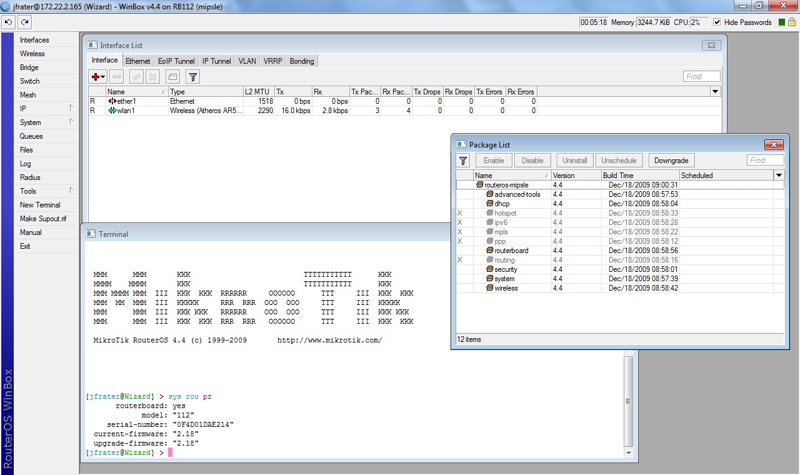Click the filter funnel in Package List
Viewport: 800px width, 475px height.
point(463,161)
